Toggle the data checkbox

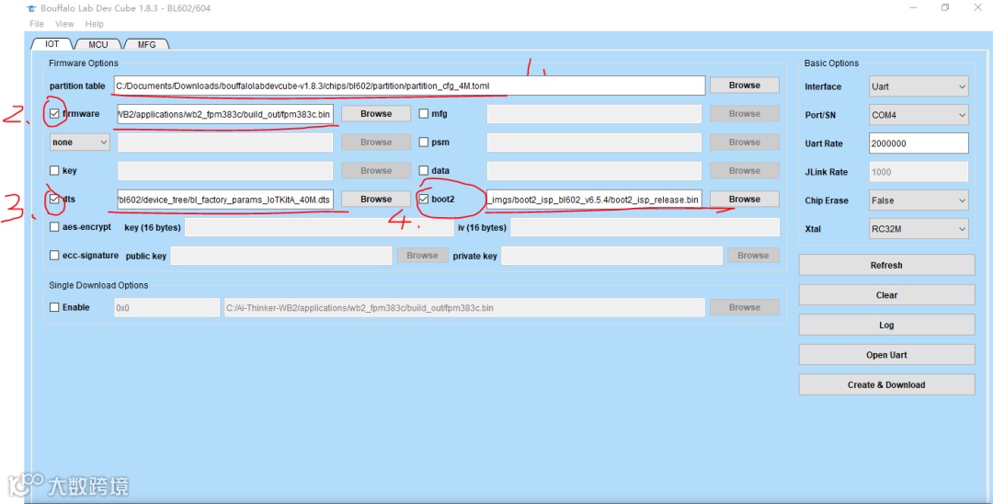pos(424,170)
